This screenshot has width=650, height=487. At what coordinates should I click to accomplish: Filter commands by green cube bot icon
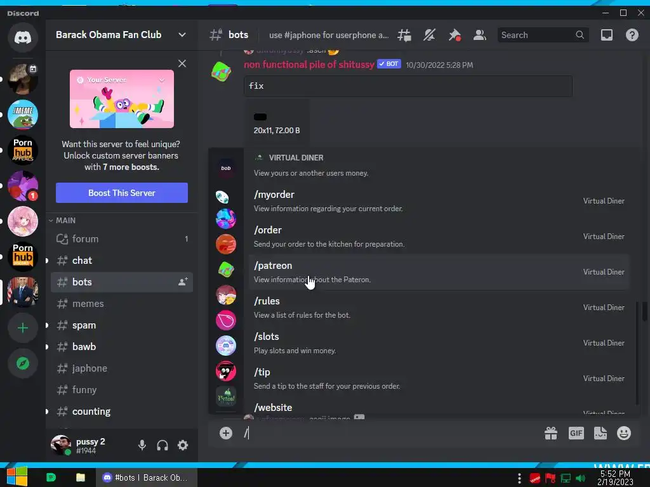coord(226,269)
